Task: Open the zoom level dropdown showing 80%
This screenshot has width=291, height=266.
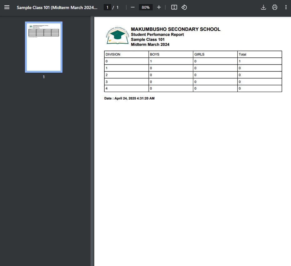Action: tap(145, 7)
